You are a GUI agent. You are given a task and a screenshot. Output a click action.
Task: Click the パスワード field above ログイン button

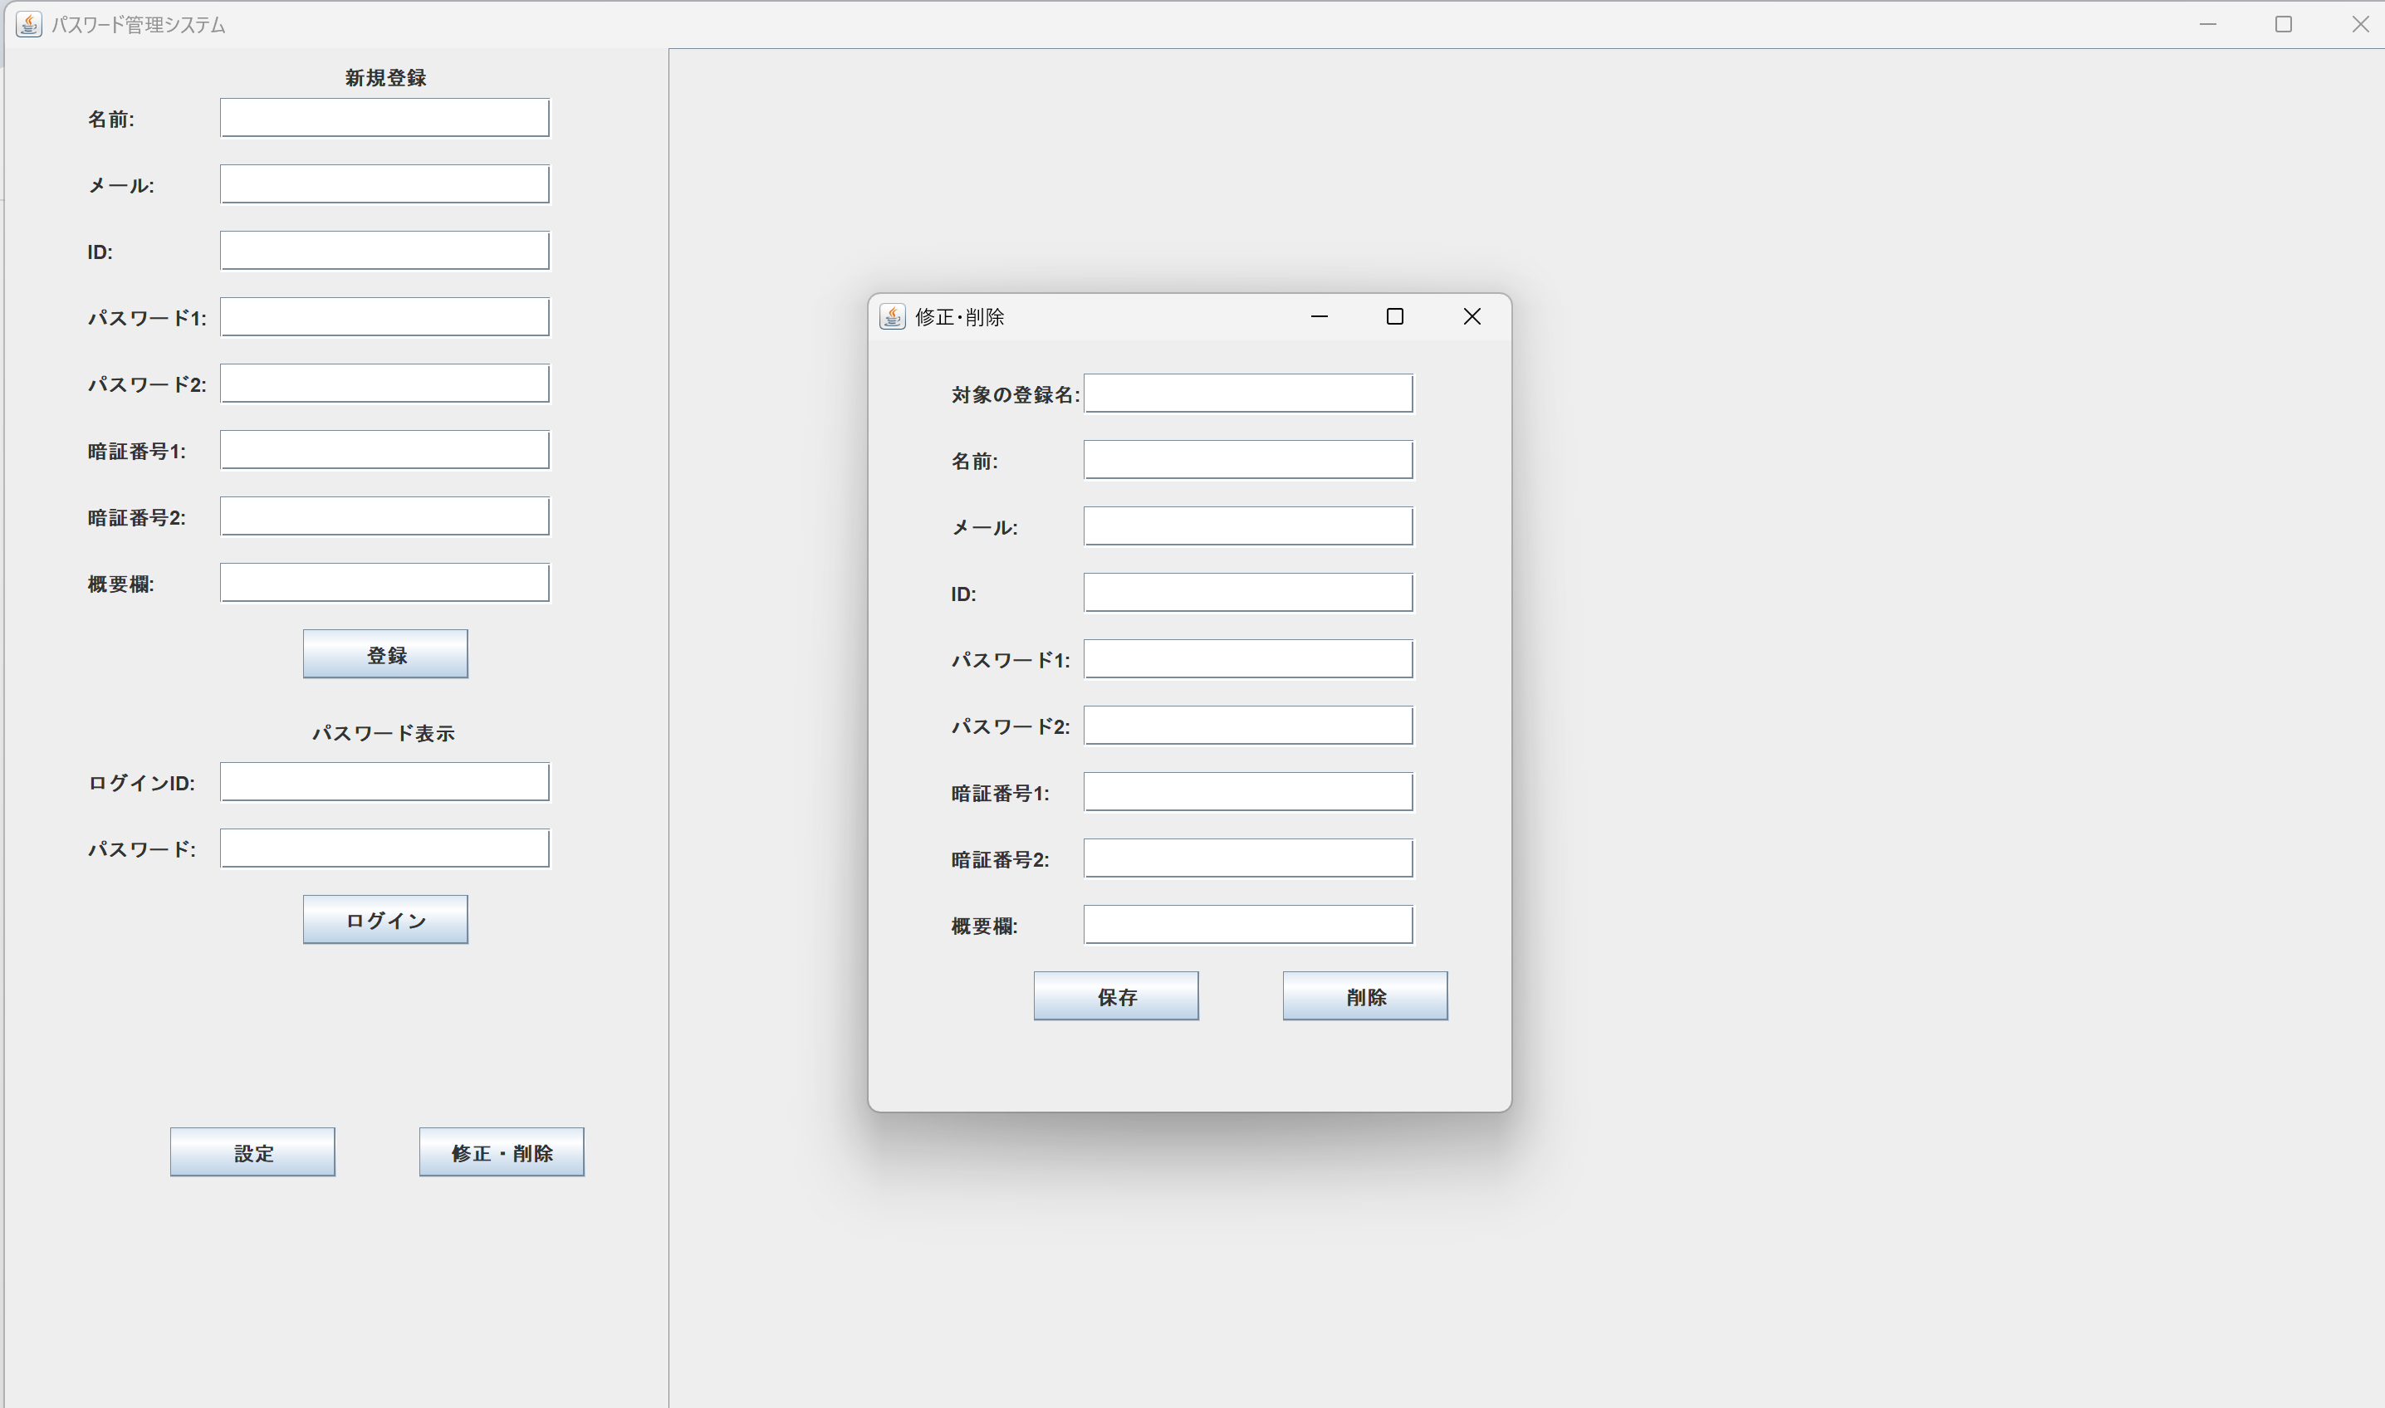(x=384, y=848)
